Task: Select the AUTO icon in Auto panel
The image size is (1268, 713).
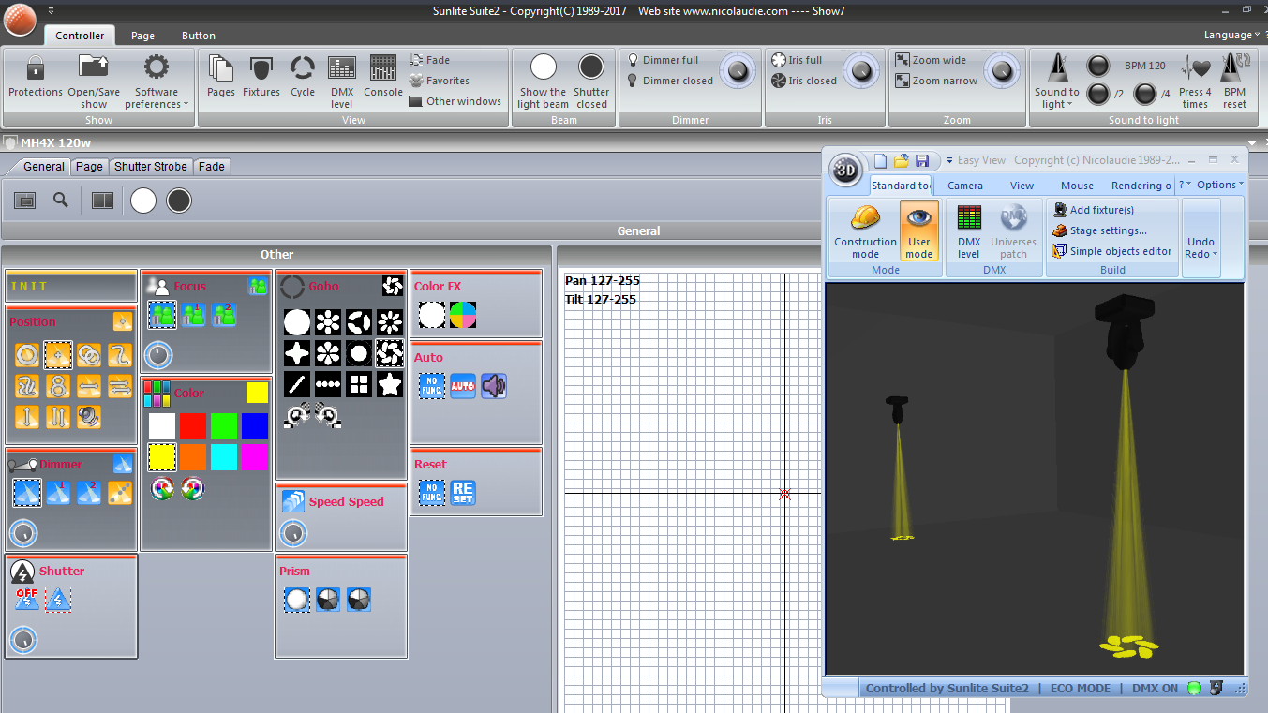Action: tap(463, 385)
